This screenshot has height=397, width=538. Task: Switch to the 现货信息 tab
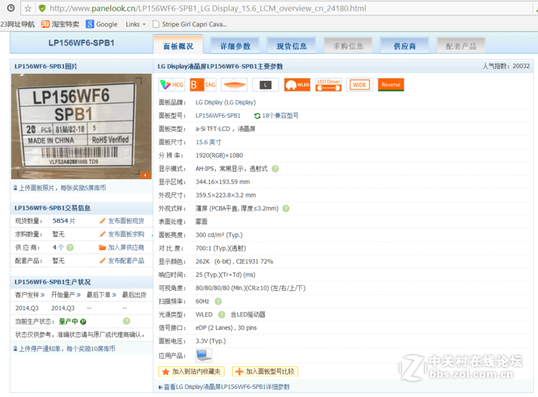click(x=292, y=46)
